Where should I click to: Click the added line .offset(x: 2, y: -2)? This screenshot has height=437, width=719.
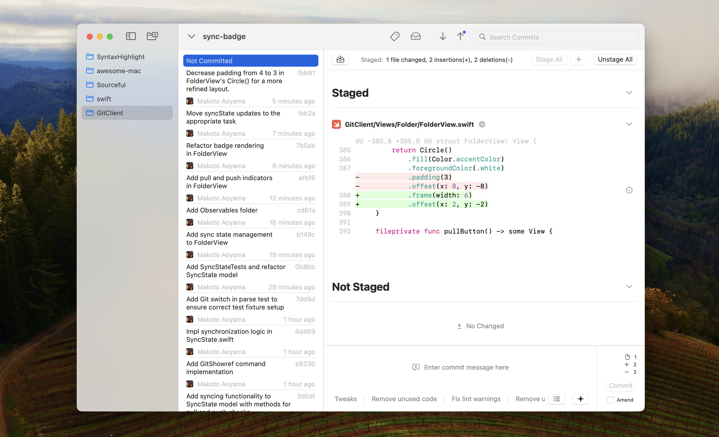pyautogui.click(x=422, y=204)
